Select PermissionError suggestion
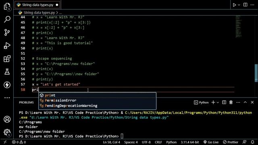The width and height of the screenshot is (258, 145). tap(97, 100)
